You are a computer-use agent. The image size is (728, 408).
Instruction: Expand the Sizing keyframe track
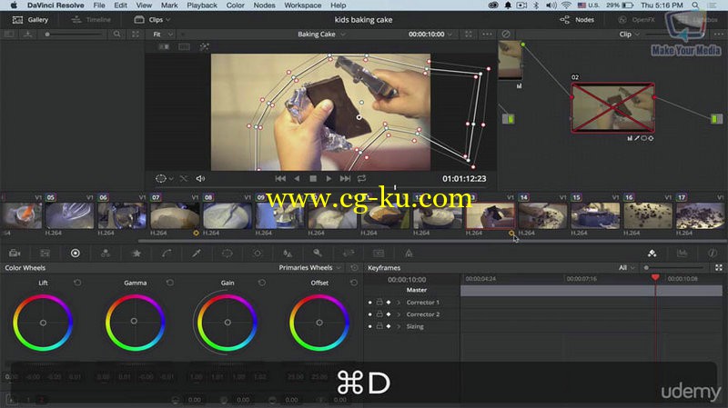pyautogui.click(x=399, y=326)
